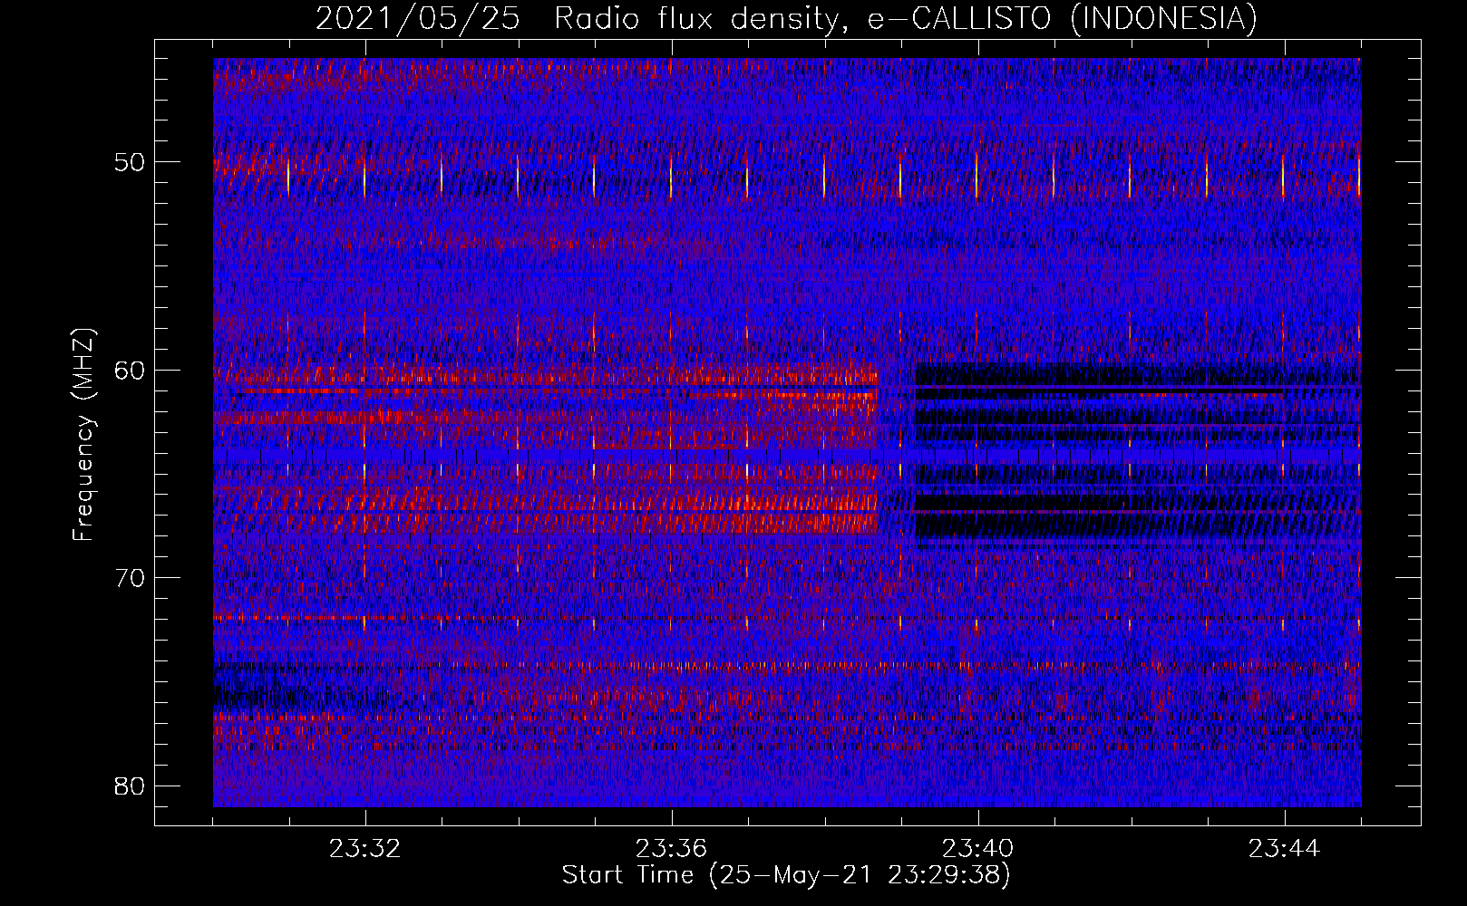Click the 23:36 time tick label
Screen dimensions: 1467x906
coord(671,849)
